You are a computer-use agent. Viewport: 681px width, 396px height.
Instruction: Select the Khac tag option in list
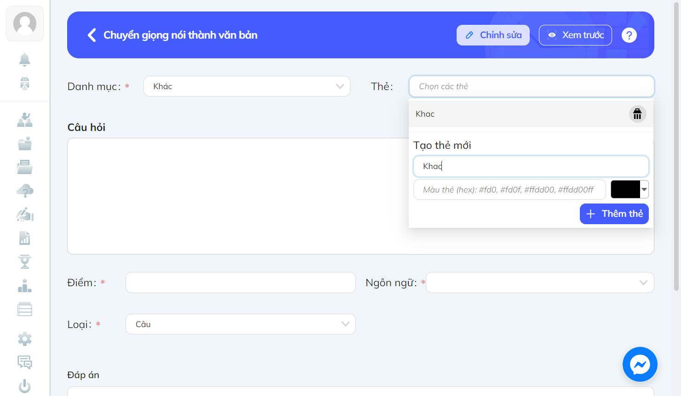click(x=531, y=114)
